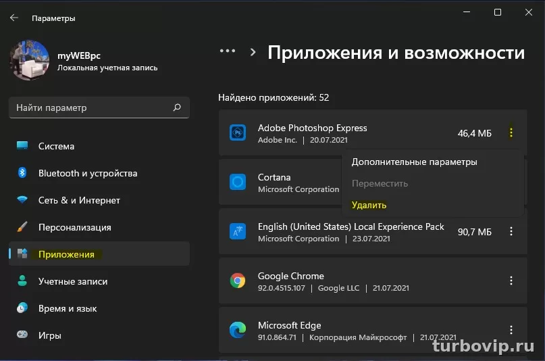This screenshot has height=361, width=545.
Task: Select the Приложения section
Action: 99,254
